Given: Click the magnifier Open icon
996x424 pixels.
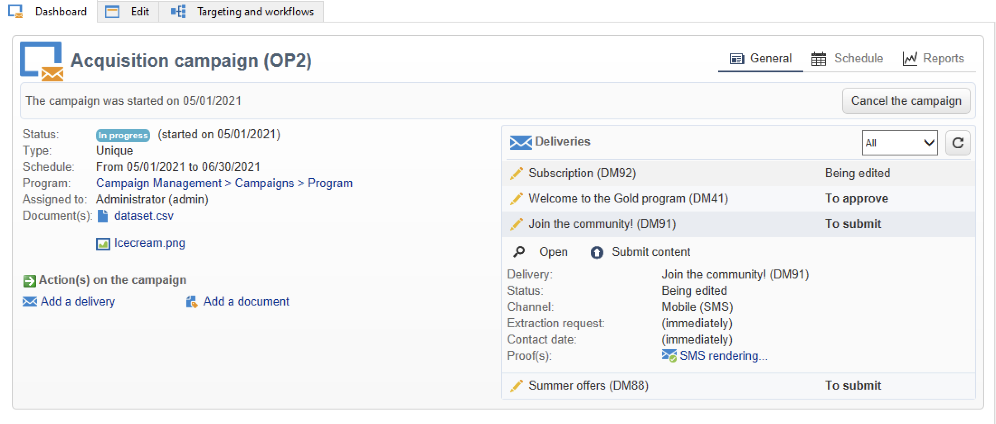Looking at the screenshot, I should (519, 251).
